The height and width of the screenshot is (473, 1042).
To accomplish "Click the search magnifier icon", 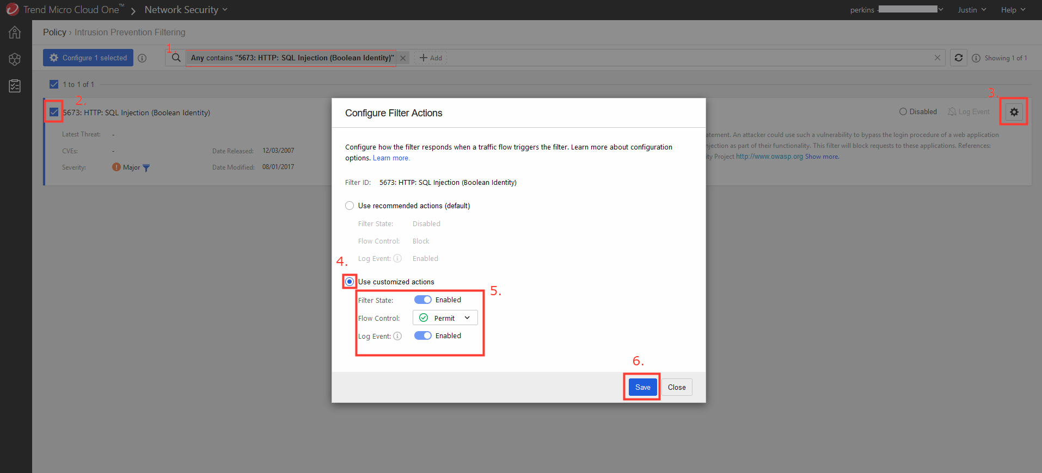I will pyautogui.click(x=176, y=58).
